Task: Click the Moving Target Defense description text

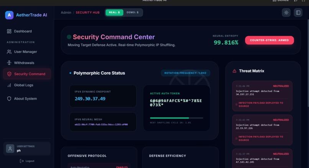Action: click(122, 45)
